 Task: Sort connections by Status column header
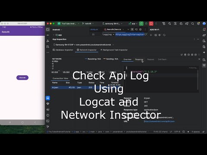(91, 83)
